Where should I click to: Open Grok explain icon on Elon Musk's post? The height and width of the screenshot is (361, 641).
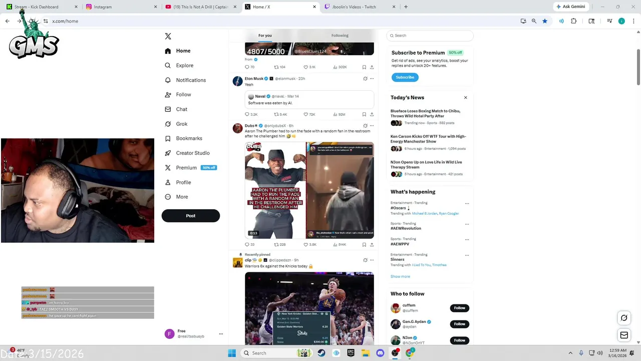[365, 79]
